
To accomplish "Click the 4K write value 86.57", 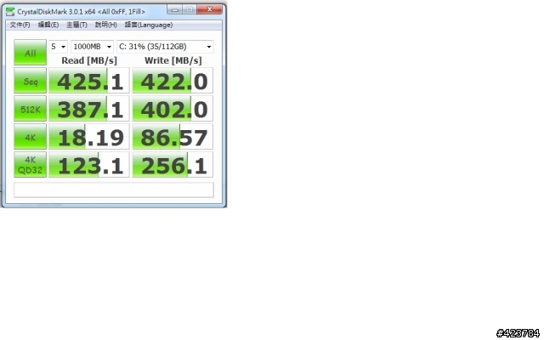I will (x=173, y=137).
